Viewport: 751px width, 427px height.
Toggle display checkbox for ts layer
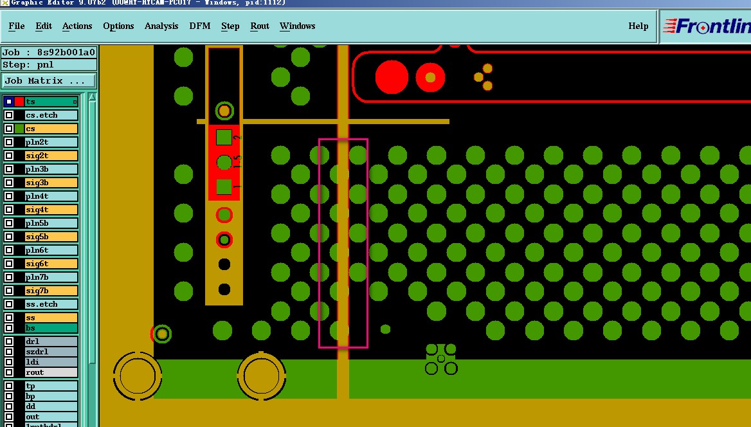pos(8,102)
